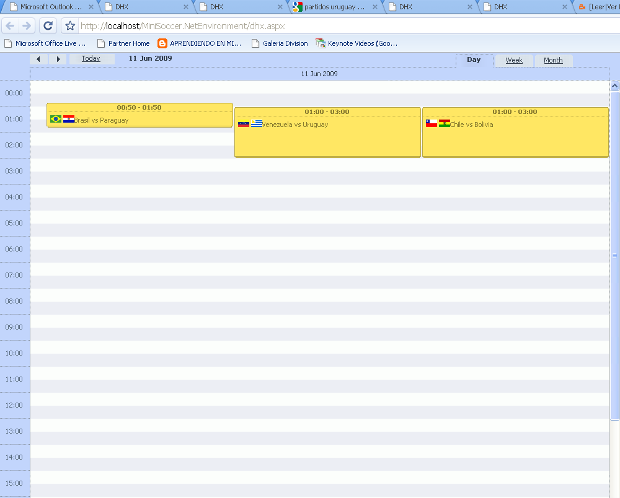Image resolution: width=620 pixels, height=498 pixels.
Task: Show next day with right arrow
Action: click(x=58, y=59)
